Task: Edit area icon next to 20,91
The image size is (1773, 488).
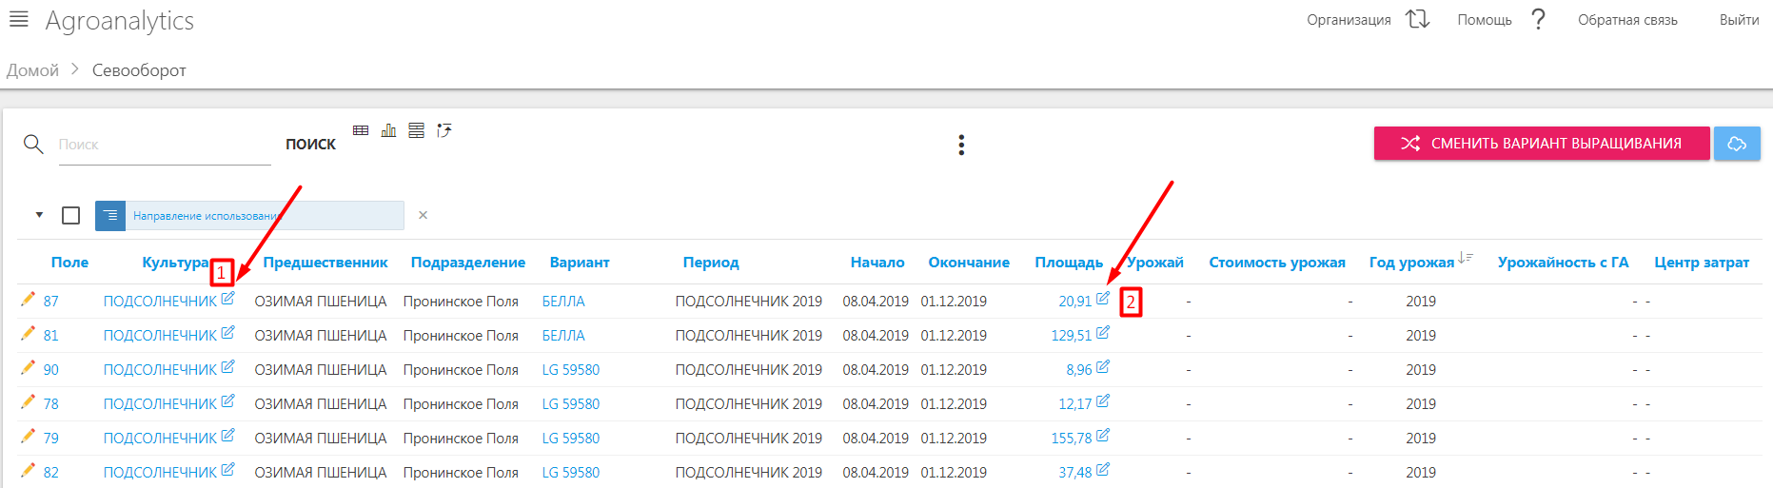Action: point(1102,299)
